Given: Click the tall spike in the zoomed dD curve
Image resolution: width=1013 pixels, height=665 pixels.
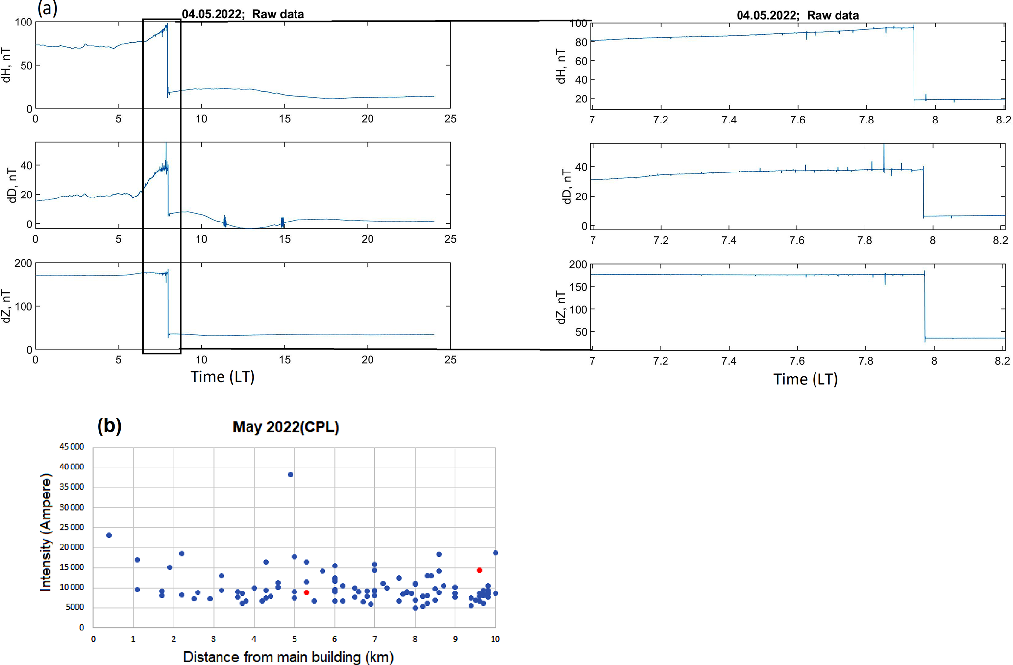Looking at the screenshot, I should click(x=884, y=156).
